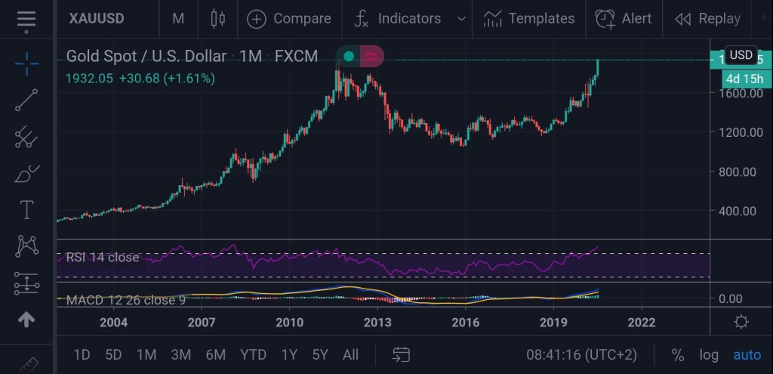
Task: Expand the chevron next to Indicators
Action: [x=461, y=19]
